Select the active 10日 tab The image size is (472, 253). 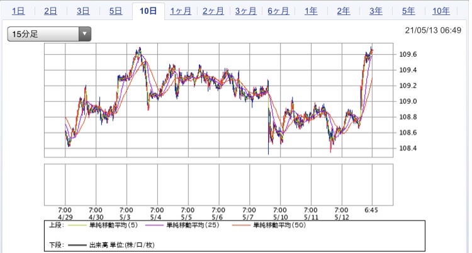[x=149, y=11]
